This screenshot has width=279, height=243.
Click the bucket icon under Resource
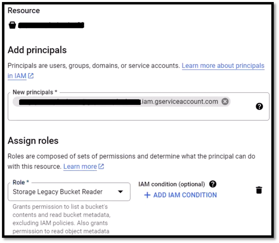12,25
